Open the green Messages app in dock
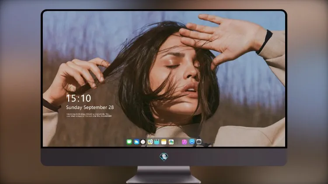Image resolution: width=328 pixels, height=184 pixels. coord(129,142)
